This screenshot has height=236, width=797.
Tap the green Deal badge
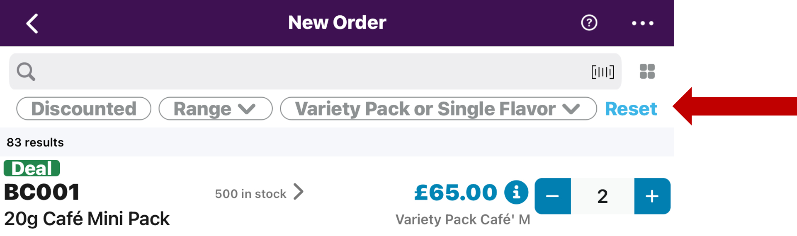click(32, 169)
